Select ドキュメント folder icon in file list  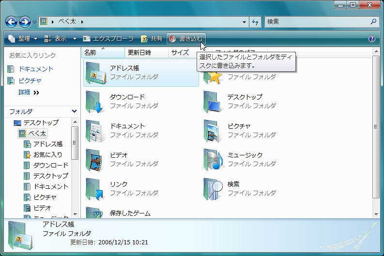(95, 131)
